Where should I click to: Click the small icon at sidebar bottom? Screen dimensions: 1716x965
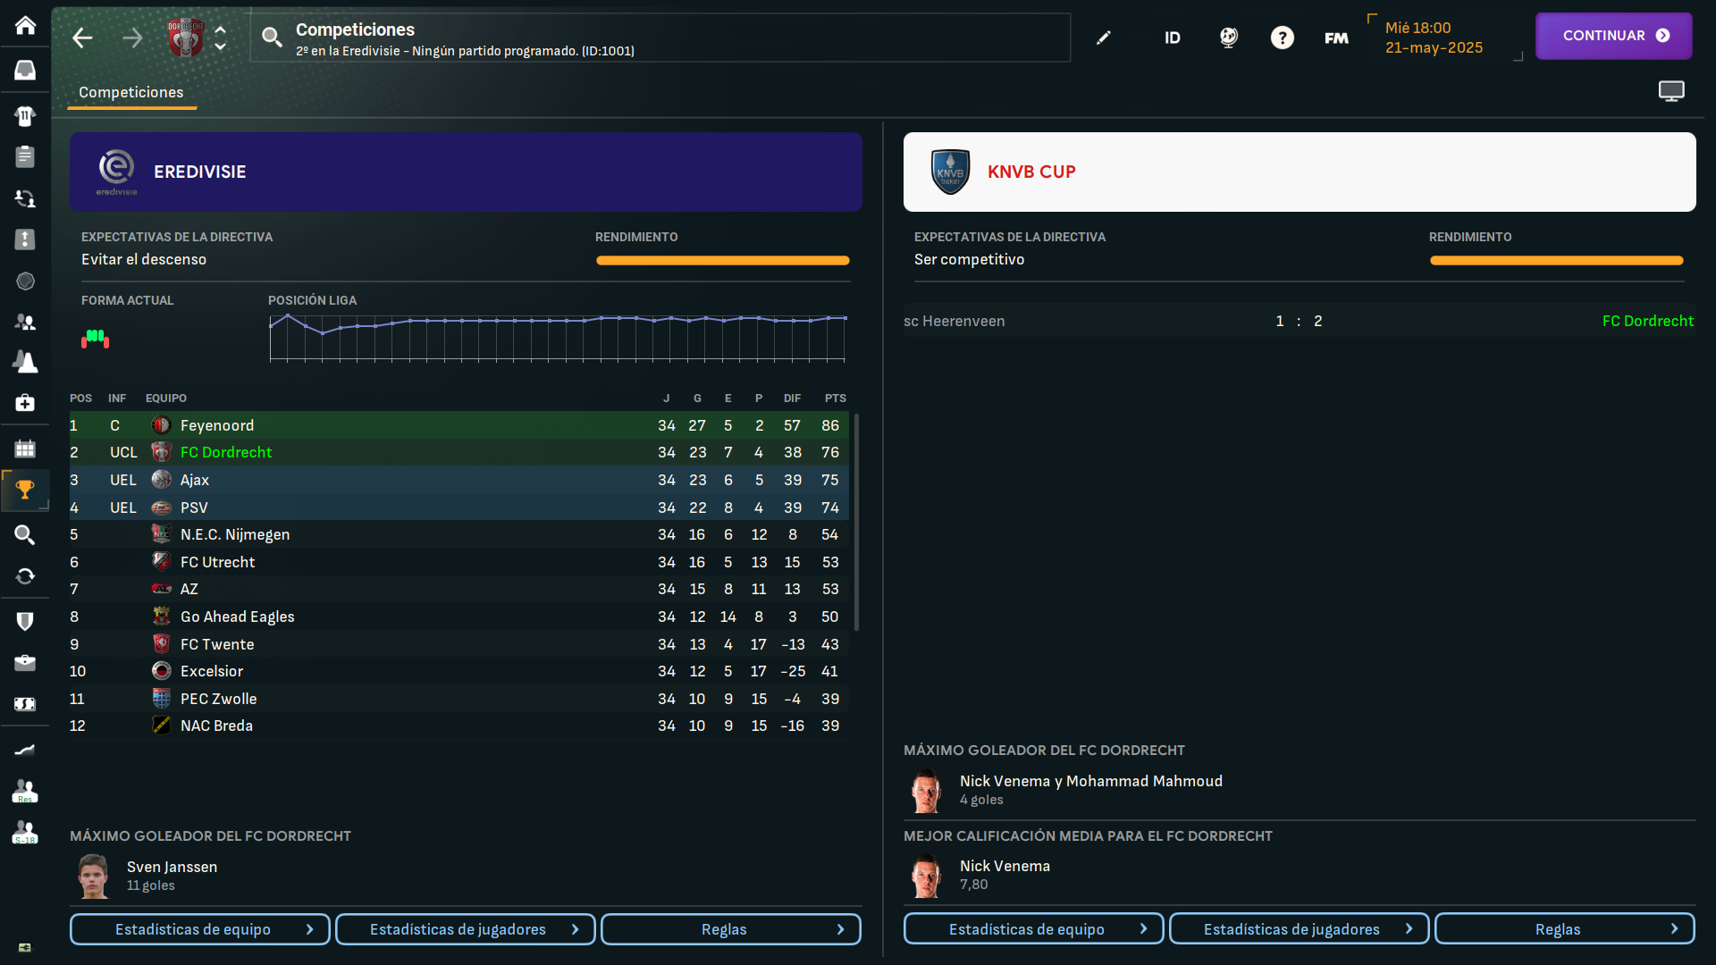pos(25,947)
